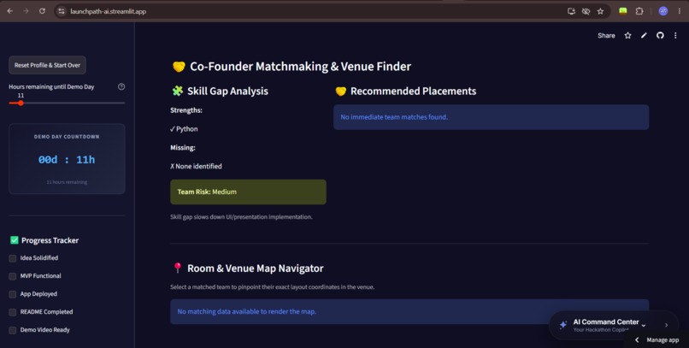Image resolution: width=689 pixels, height=348 pixels.
Task: Click the crossed-eye privacy icon
Action: 586,11
